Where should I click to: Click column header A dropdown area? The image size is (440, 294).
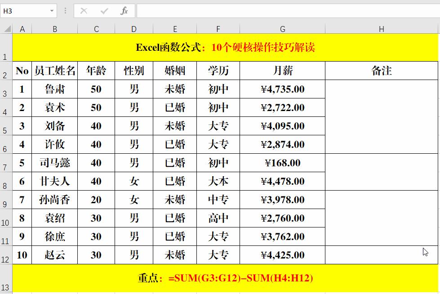coord(22,28)
